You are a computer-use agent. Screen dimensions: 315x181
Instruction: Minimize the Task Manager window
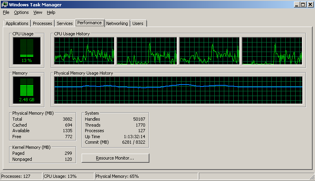click(x=296, y=4)
